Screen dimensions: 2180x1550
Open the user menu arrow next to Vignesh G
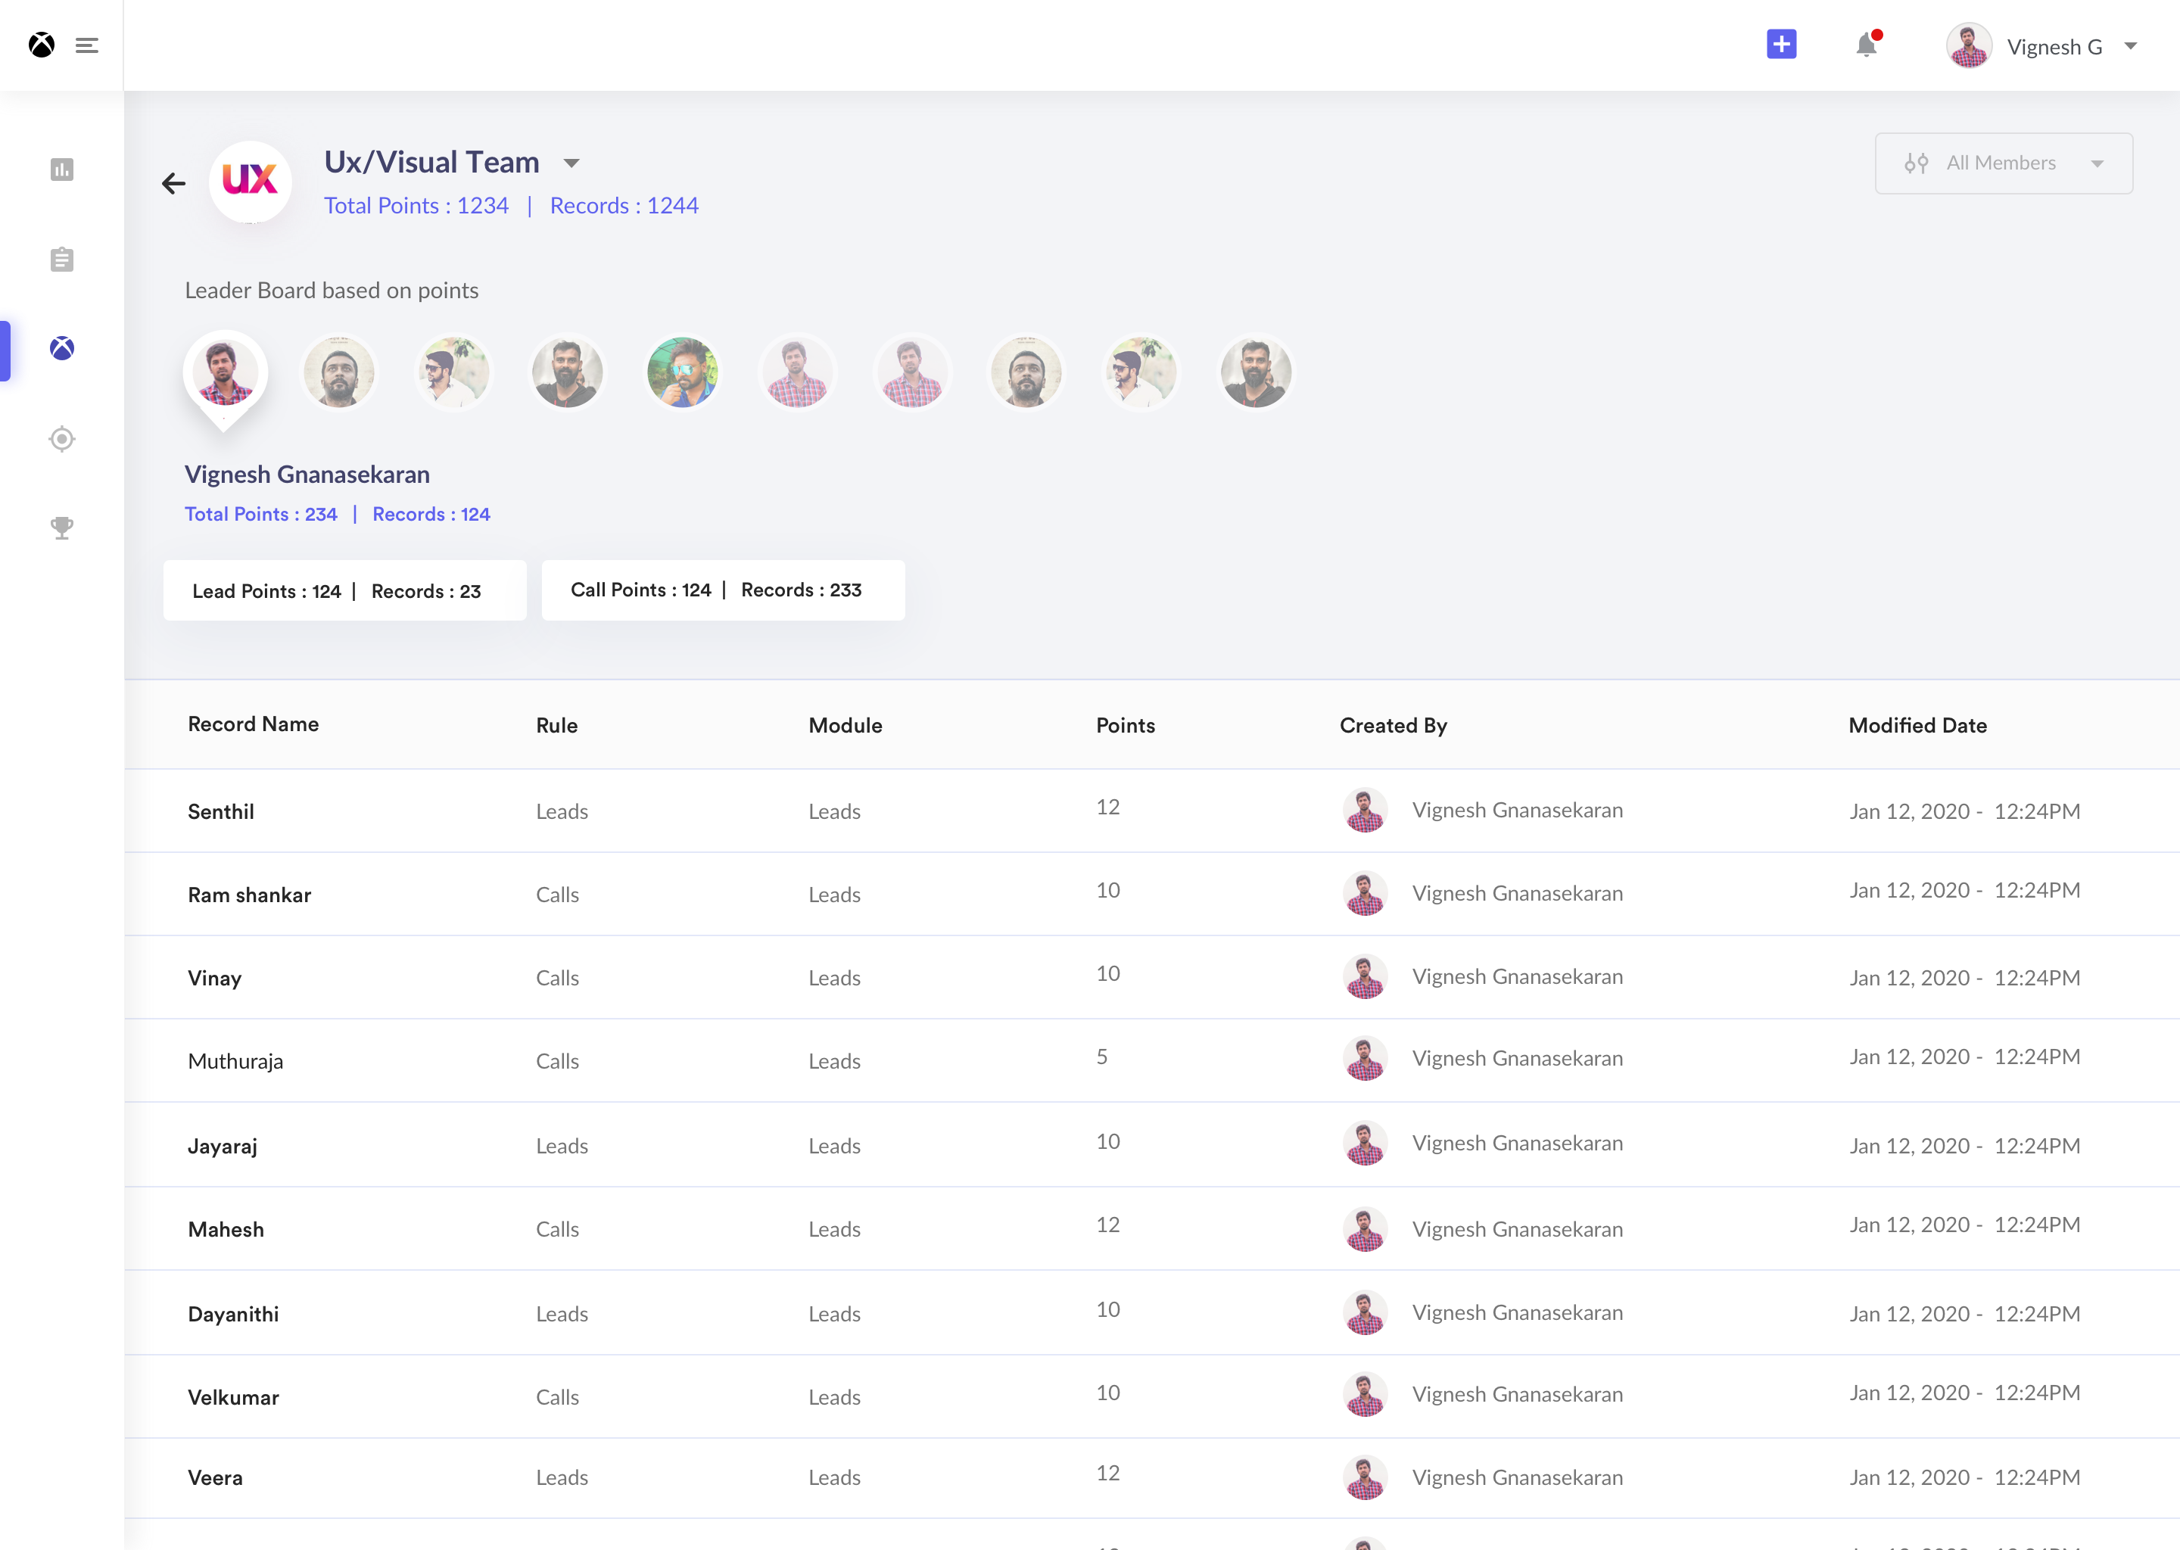point(2130,46)
